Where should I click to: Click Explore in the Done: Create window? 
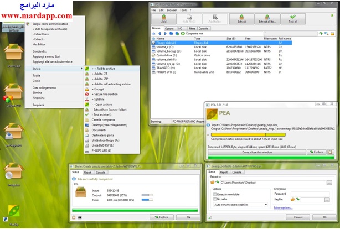point(162,217)
